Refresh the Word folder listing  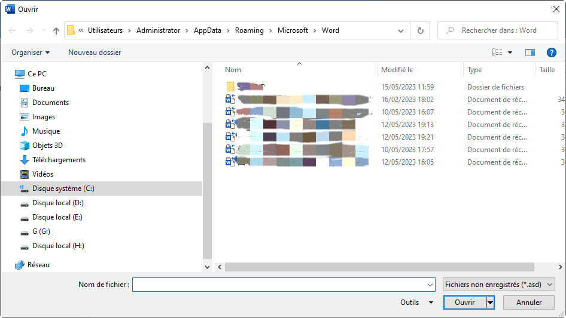[420, 30]
